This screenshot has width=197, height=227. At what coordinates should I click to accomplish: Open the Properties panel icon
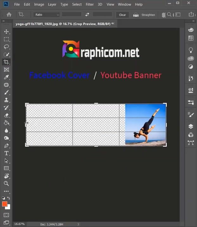pos(191,90)
